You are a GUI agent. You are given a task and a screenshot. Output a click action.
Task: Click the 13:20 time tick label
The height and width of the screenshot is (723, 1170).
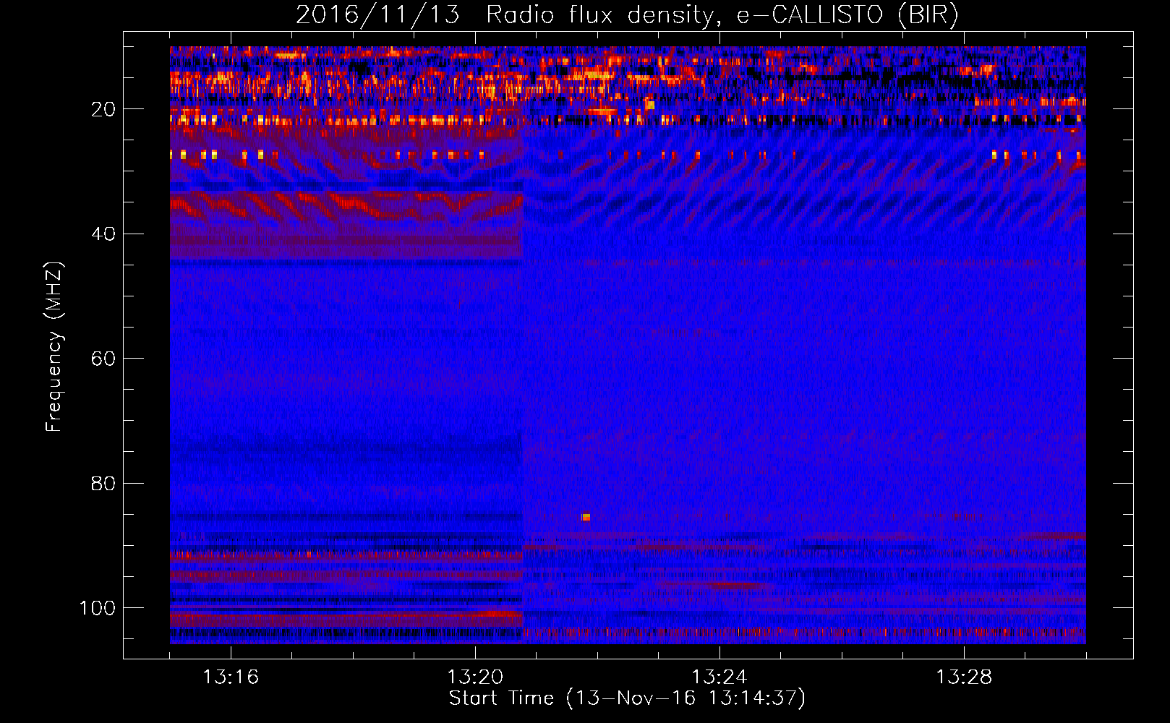(x=475, y=677)
